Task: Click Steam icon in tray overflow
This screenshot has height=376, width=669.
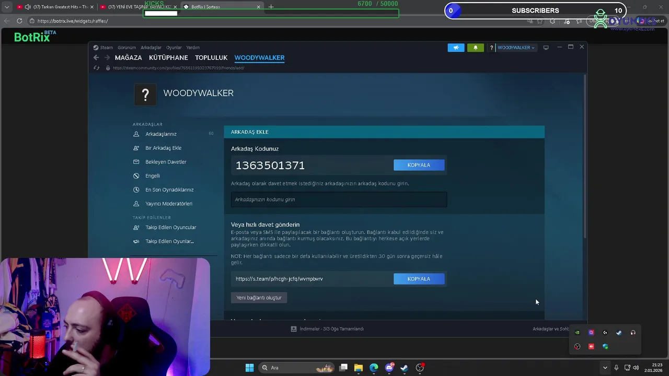Action: [x=619, y=333]
